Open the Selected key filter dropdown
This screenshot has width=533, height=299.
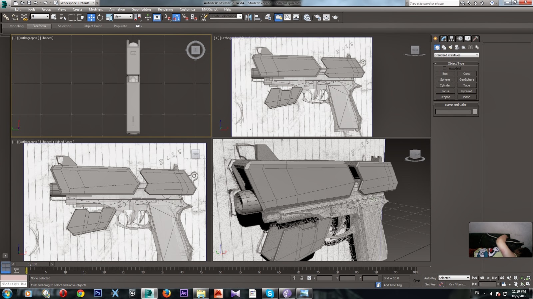(454, 278)
